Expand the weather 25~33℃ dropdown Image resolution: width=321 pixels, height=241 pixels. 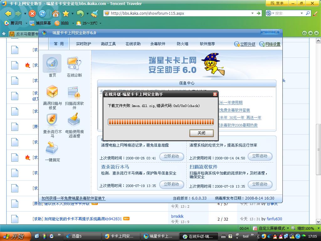pos(100,23)
